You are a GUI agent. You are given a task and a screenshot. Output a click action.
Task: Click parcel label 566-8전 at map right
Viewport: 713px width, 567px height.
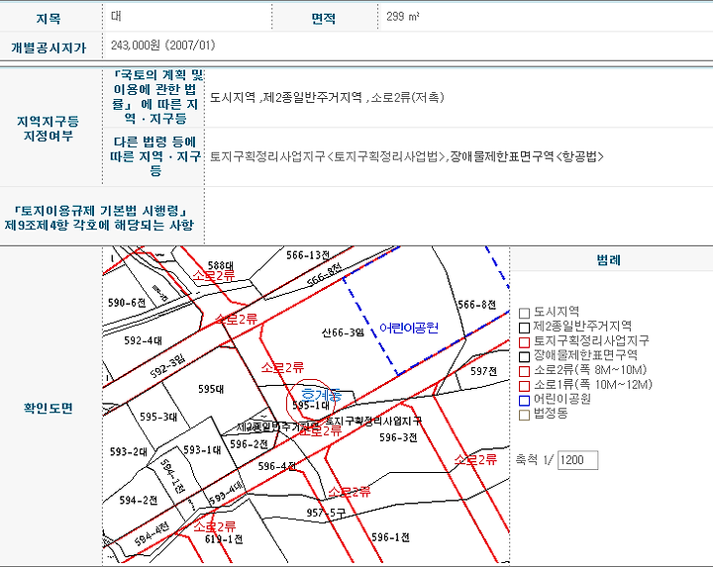pyautogui.click(x=476, y=305)
